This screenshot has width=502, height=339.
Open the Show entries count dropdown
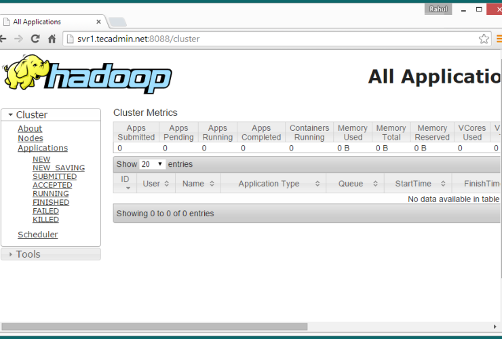152,164
